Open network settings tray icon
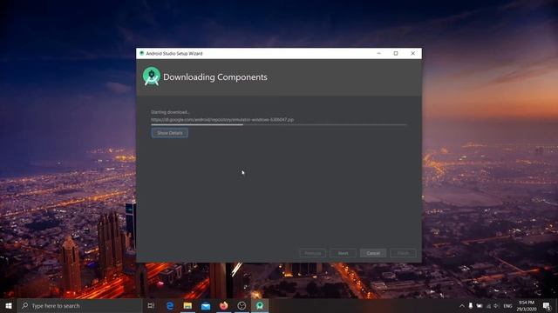Viewport: 558px width, 313px height. 488,305
